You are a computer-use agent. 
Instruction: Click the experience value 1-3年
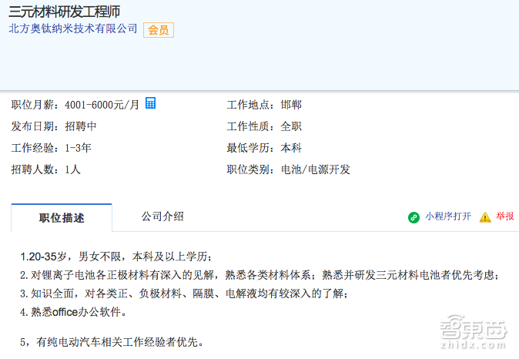(x=78, y=148)
